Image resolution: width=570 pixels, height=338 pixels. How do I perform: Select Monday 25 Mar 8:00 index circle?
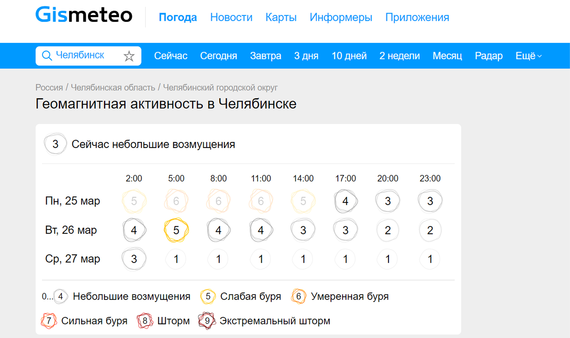(x=218, y=201)
